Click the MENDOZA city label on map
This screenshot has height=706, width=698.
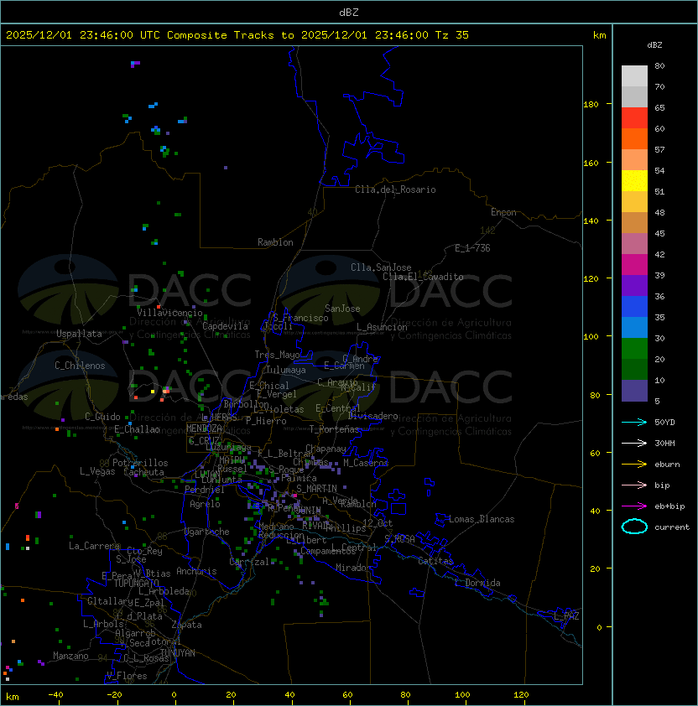pos(205,428)
